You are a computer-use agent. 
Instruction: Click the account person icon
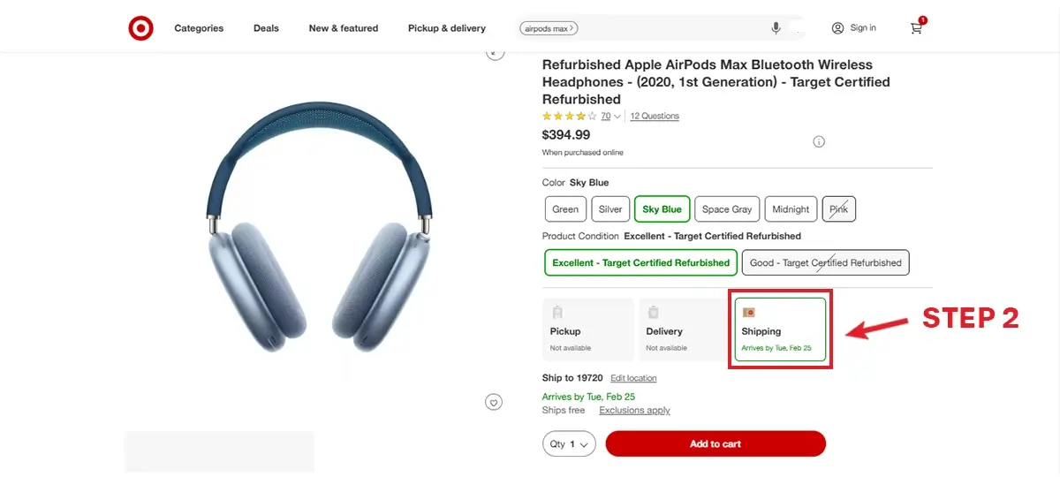pos(837,28)
